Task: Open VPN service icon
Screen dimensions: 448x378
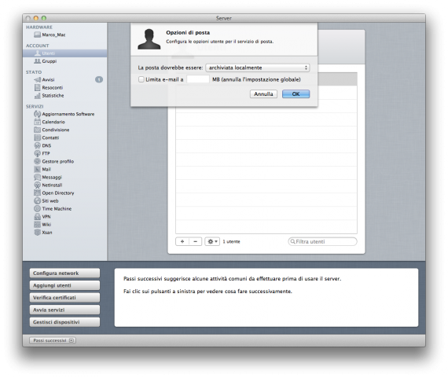Action: [37, 217]
